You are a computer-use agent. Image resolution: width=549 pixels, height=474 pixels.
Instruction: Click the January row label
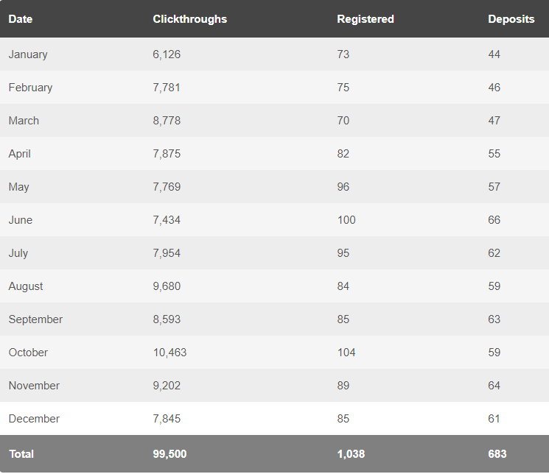[28, 54]
